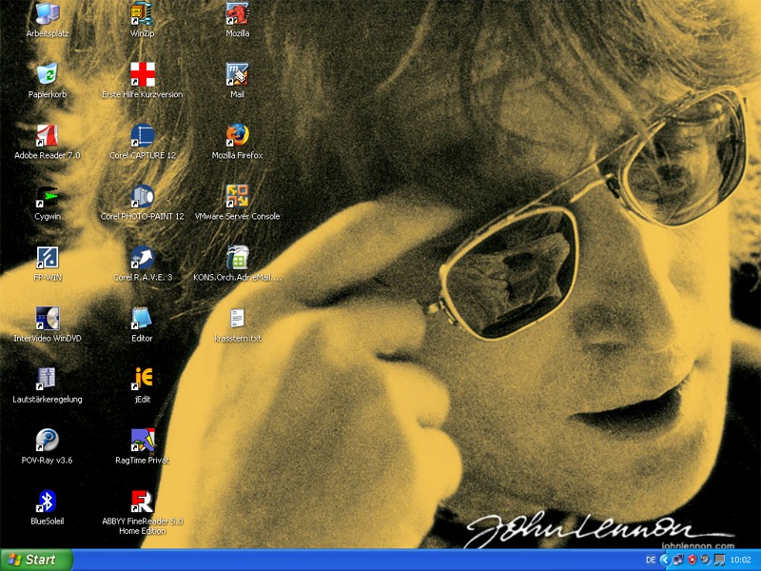The image size is (761, 571).
Task: Click the DE language indicator
Action: (x=651, y=560)
